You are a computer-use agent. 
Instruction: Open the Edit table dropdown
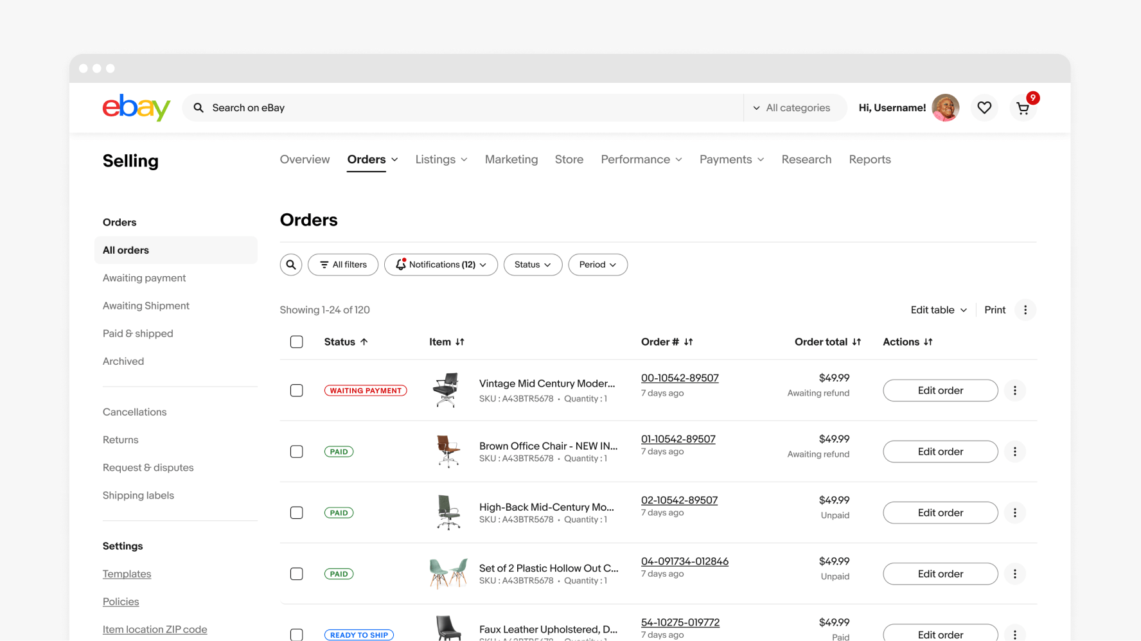[x=937, y=310]
